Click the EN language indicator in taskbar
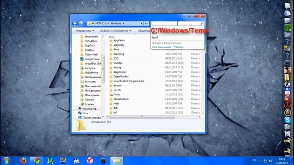The image size is (294, 165). (254, 160)
